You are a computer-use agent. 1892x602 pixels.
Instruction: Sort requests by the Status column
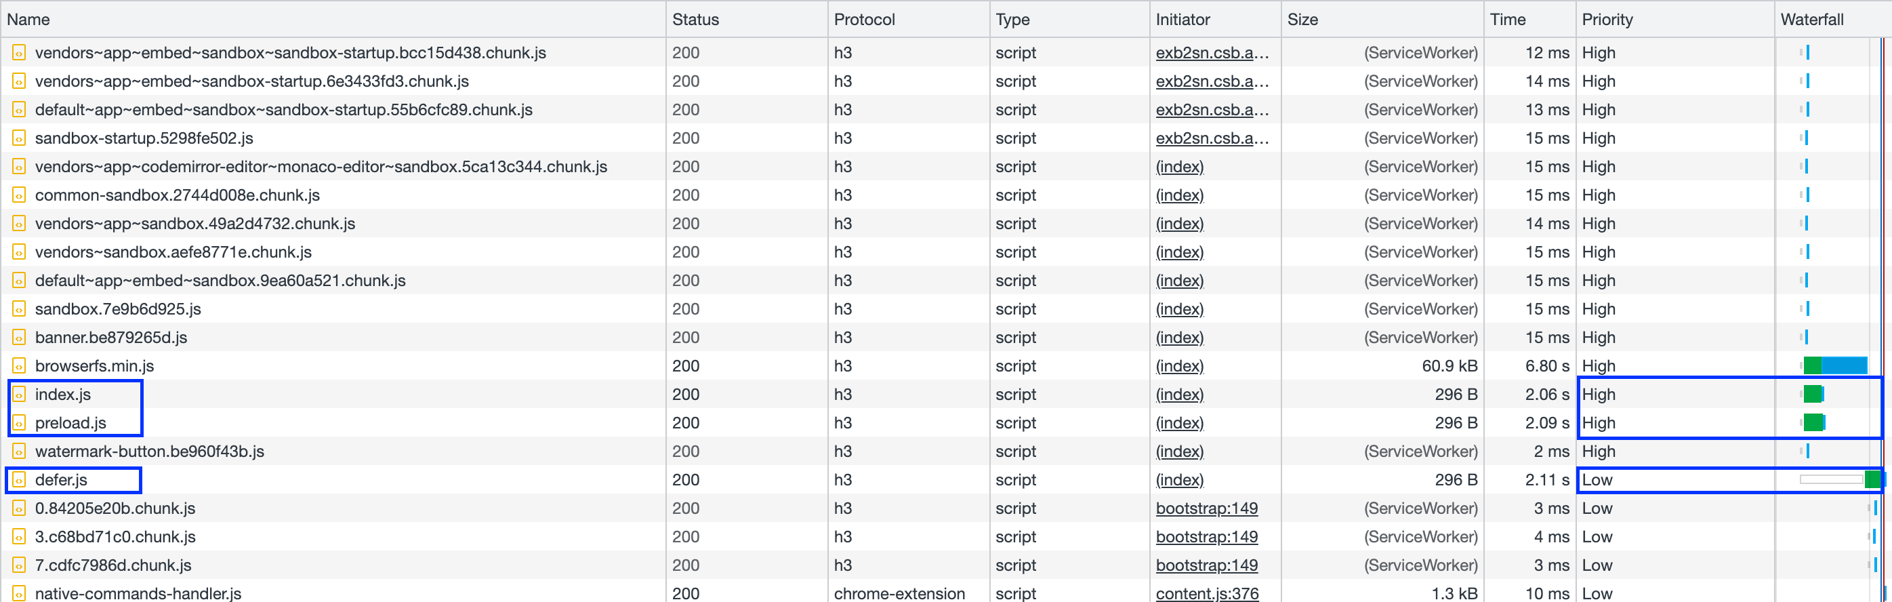pyautogui.click(x=695, y=20)
